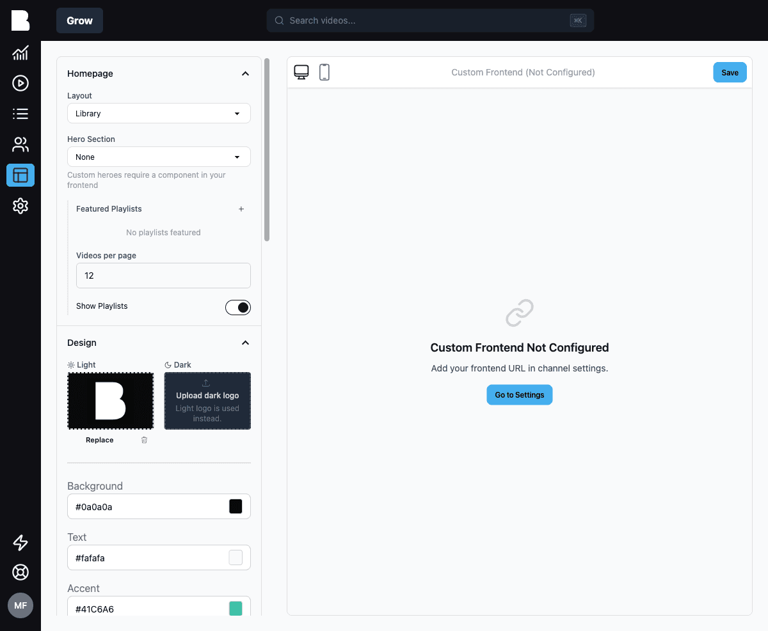This screenshot has width=768, height=631.
Task: Toggle the Show Playlists switch
Action: [238, 308]
